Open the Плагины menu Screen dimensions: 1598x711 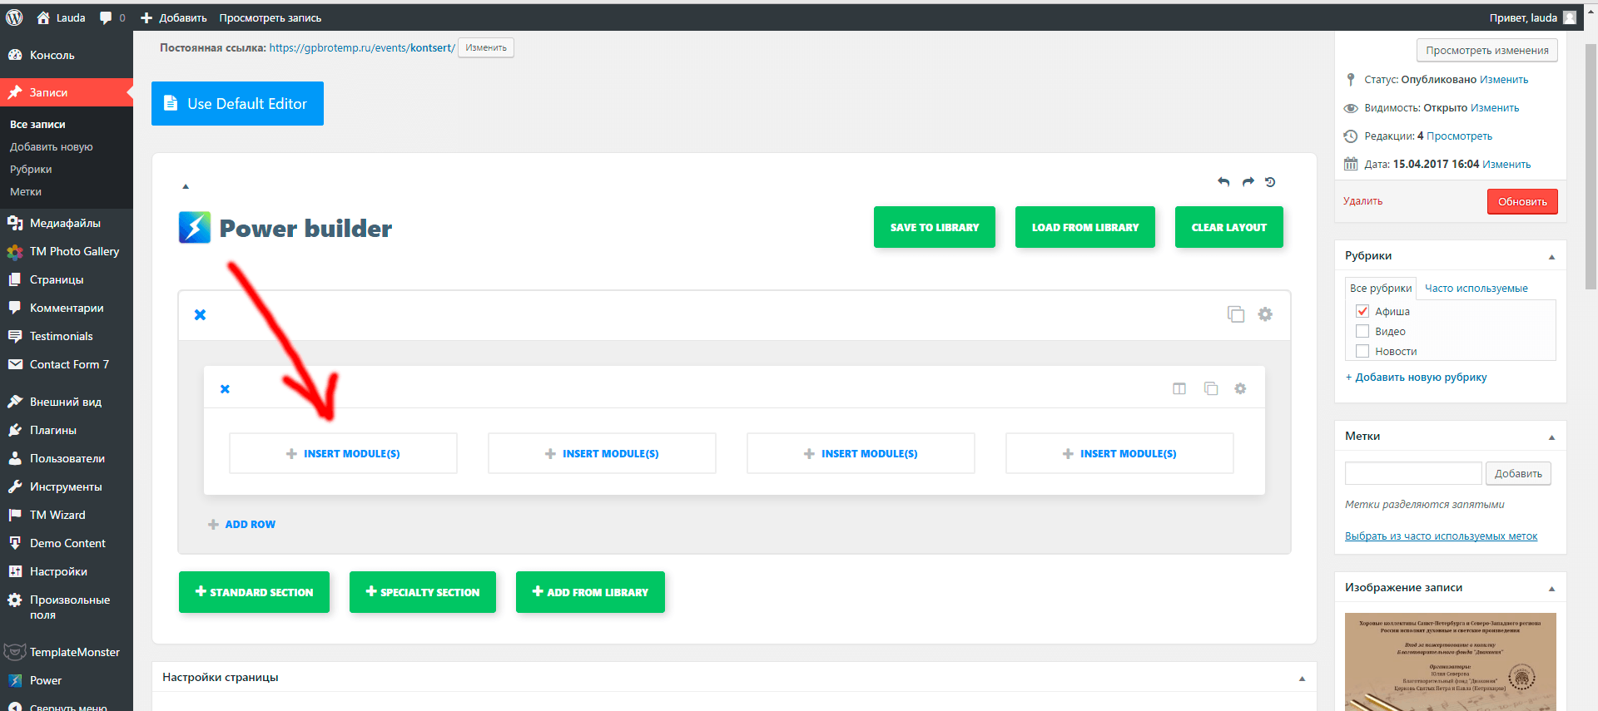(x=67, y=430)
